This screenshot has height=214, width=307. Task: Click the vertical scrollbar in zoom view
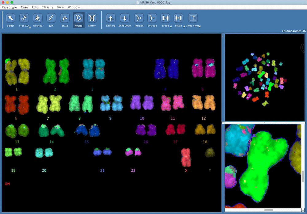tap(303, 178)
